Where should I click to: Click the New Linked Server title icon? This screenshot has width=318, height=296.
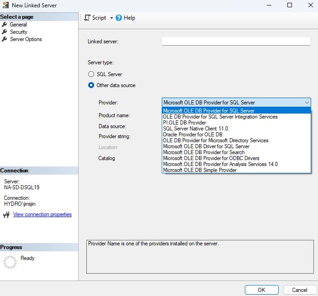[x=5, y=5]
